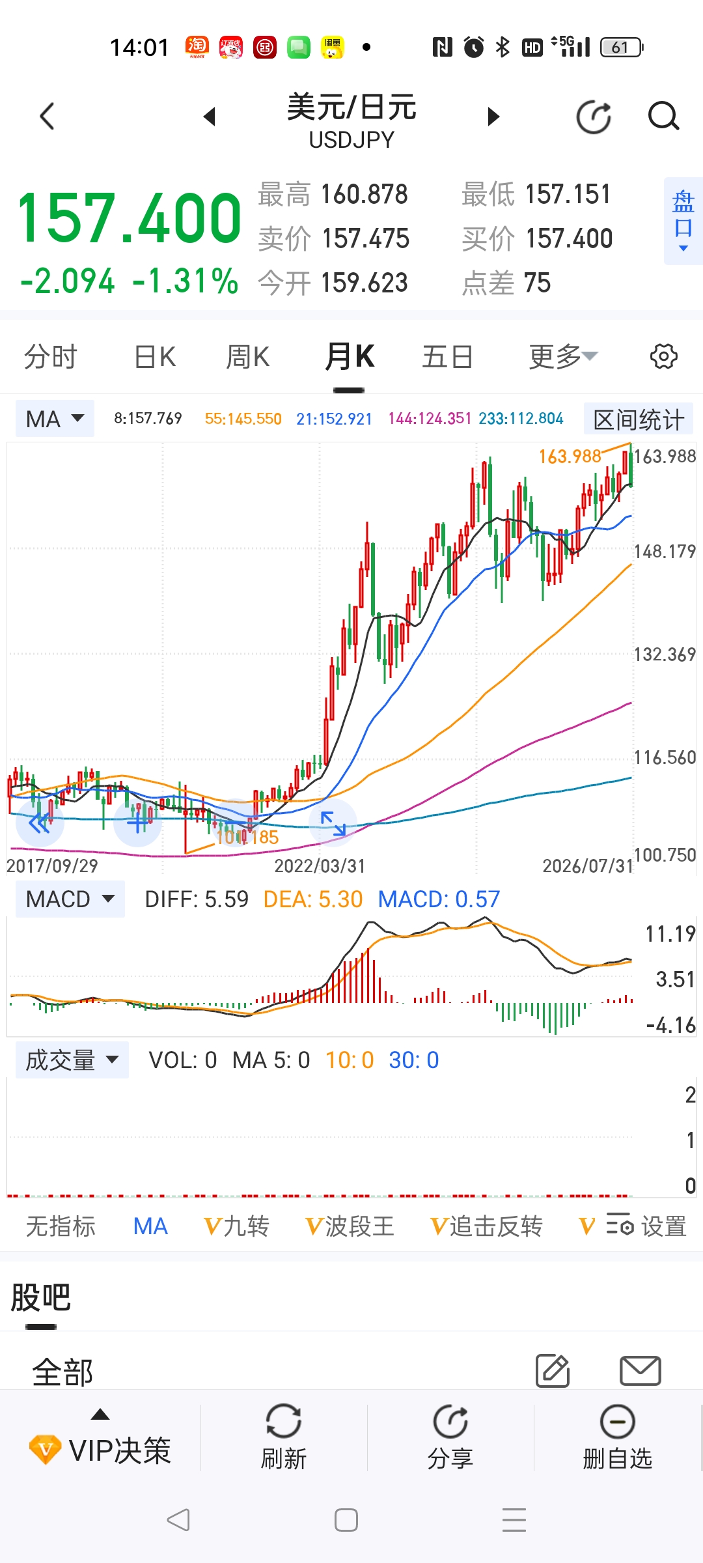Go to next symbol right triangle

coord(494,117)
